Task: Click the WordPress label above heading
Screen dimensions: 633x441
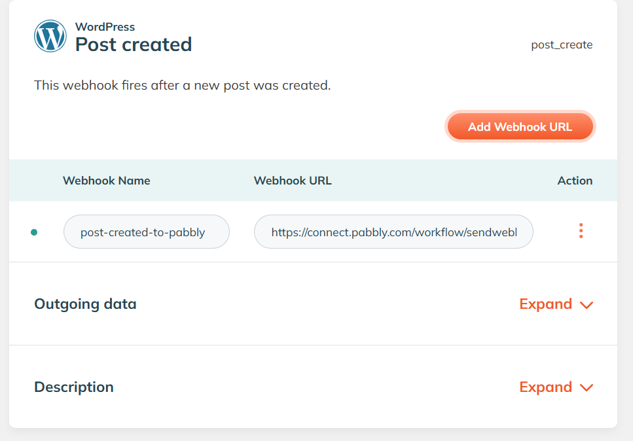Action: [105, 27]
